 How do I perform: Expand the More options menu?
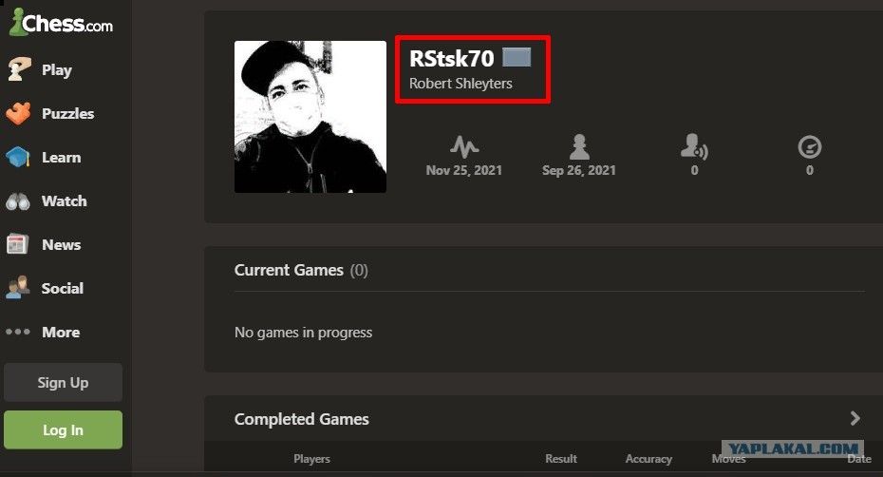[x=43, y=333]
